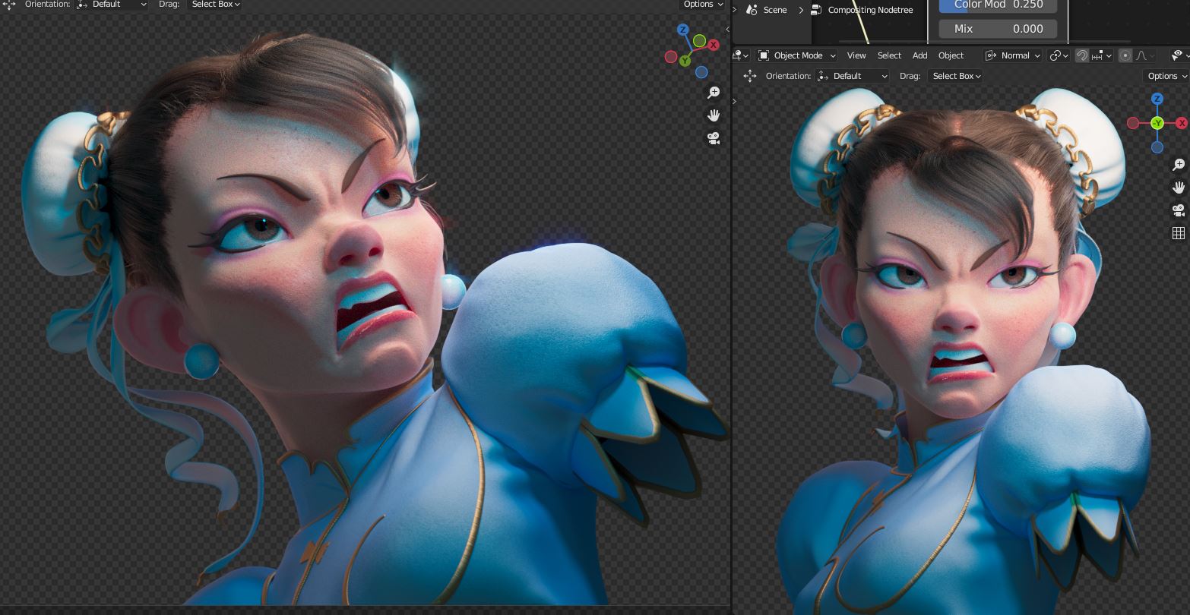Click the pan hand icon in right viewport

[x=1179, y=188]
